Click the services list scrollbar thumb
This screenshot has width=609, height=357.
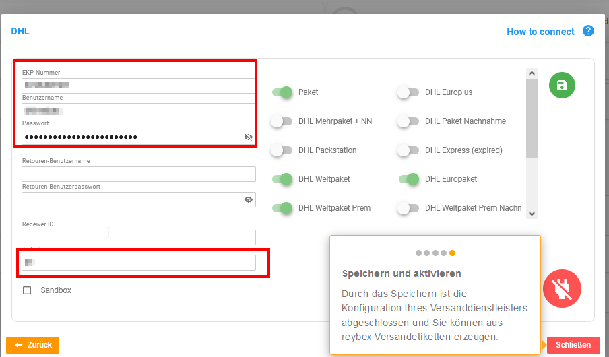532,119
